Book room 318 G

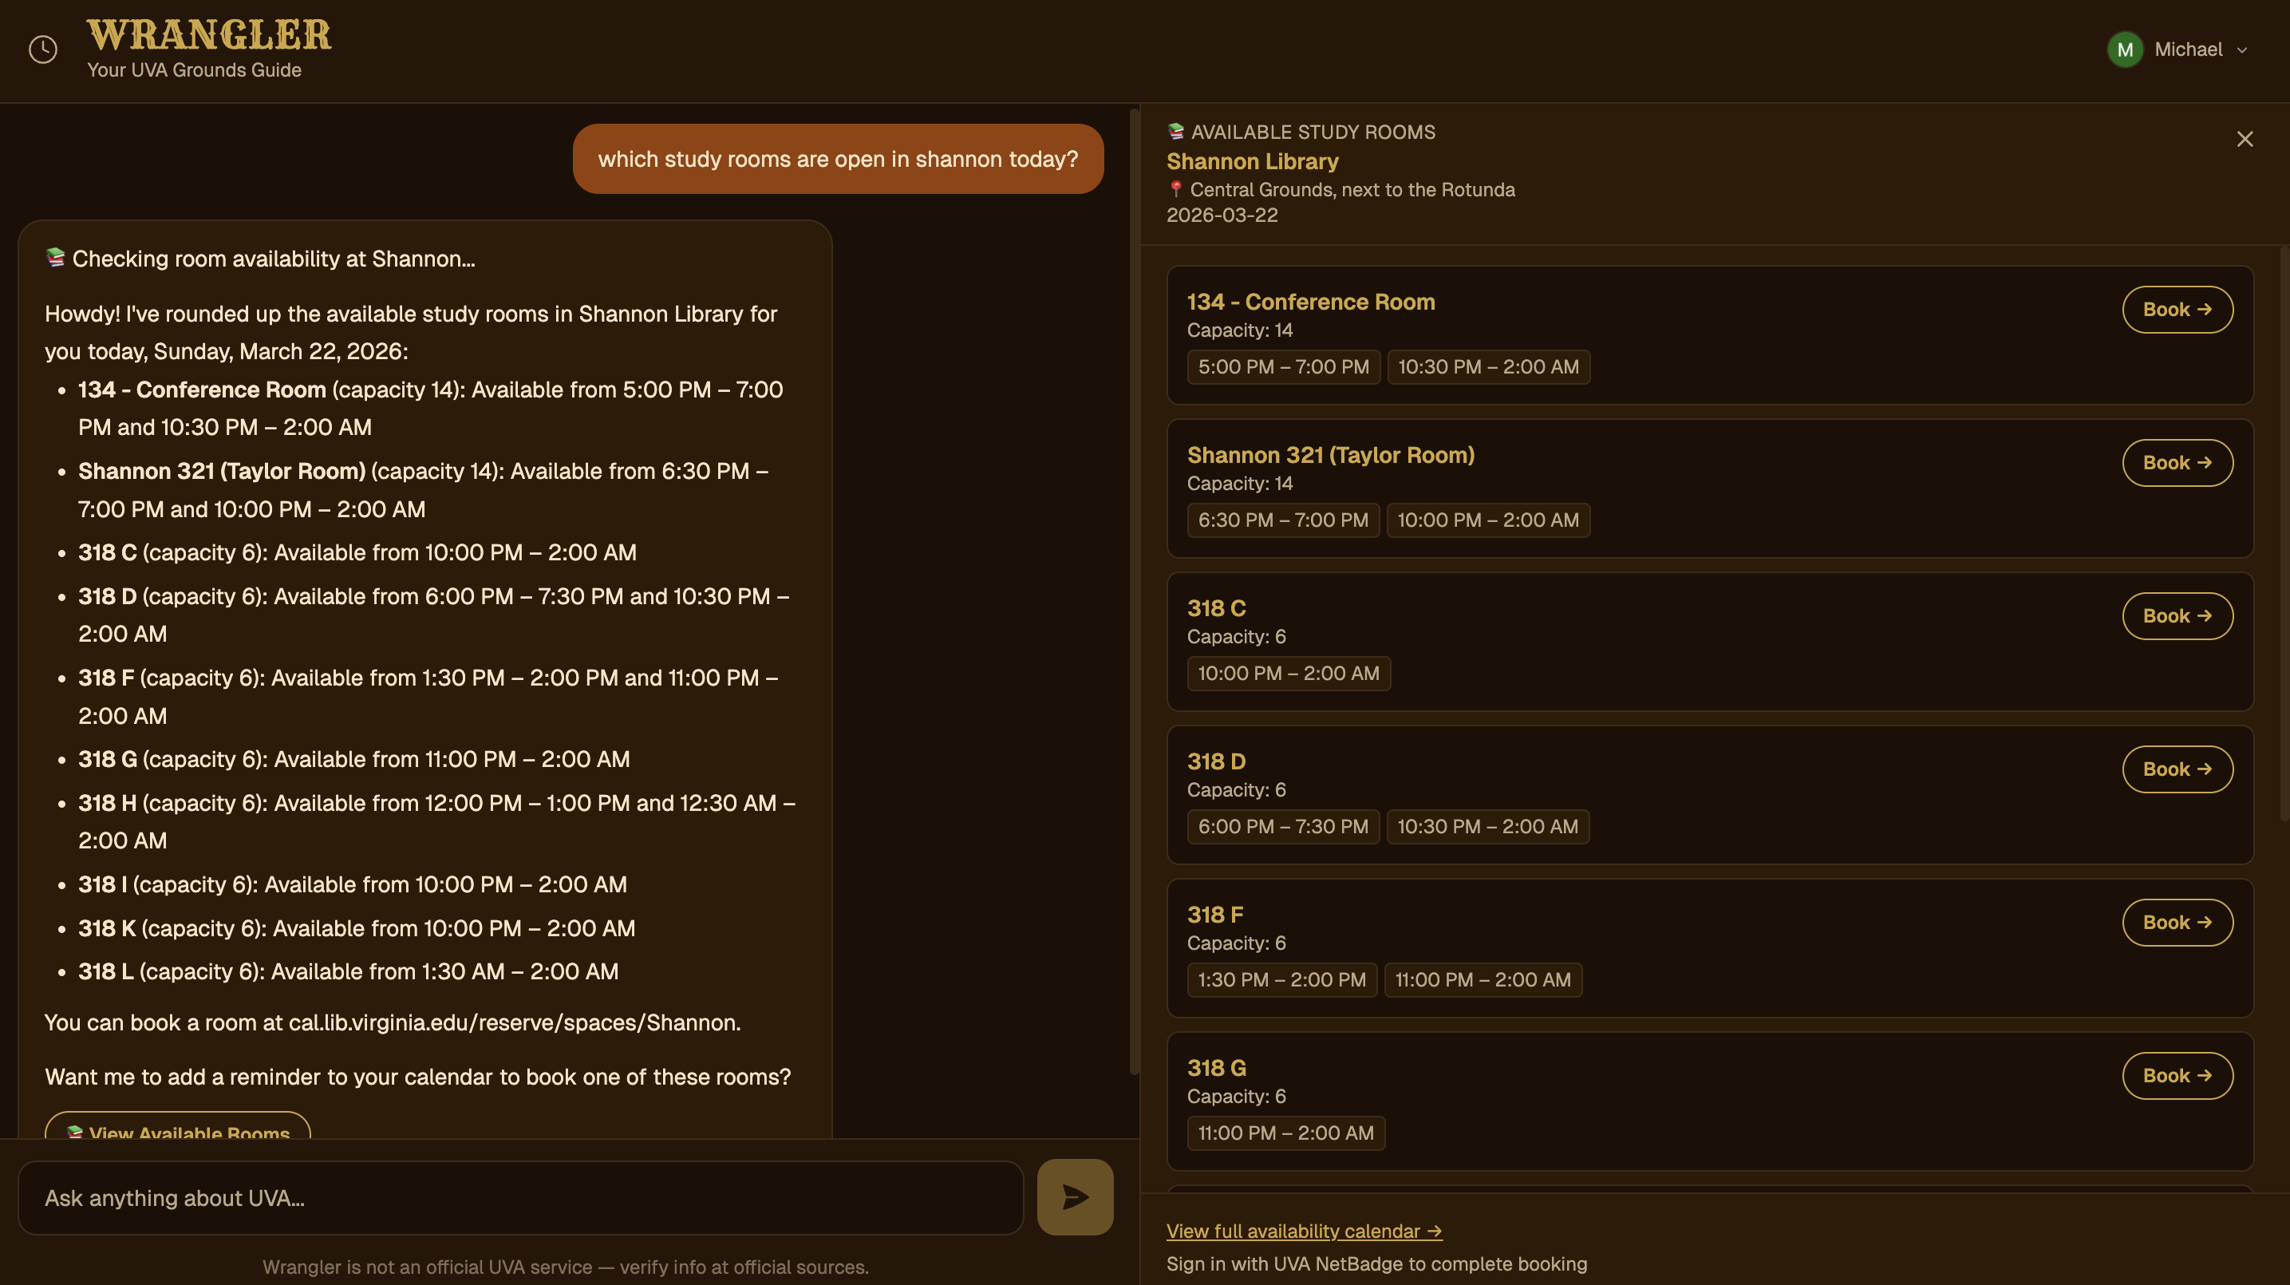(2177, 1075)
